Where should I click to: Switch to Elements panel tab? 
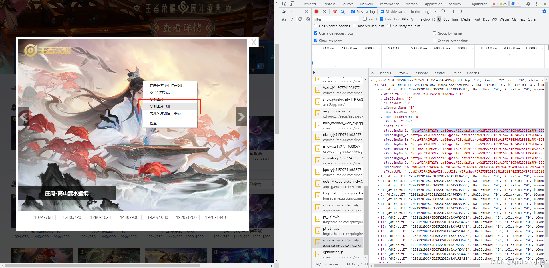[309, 4]
